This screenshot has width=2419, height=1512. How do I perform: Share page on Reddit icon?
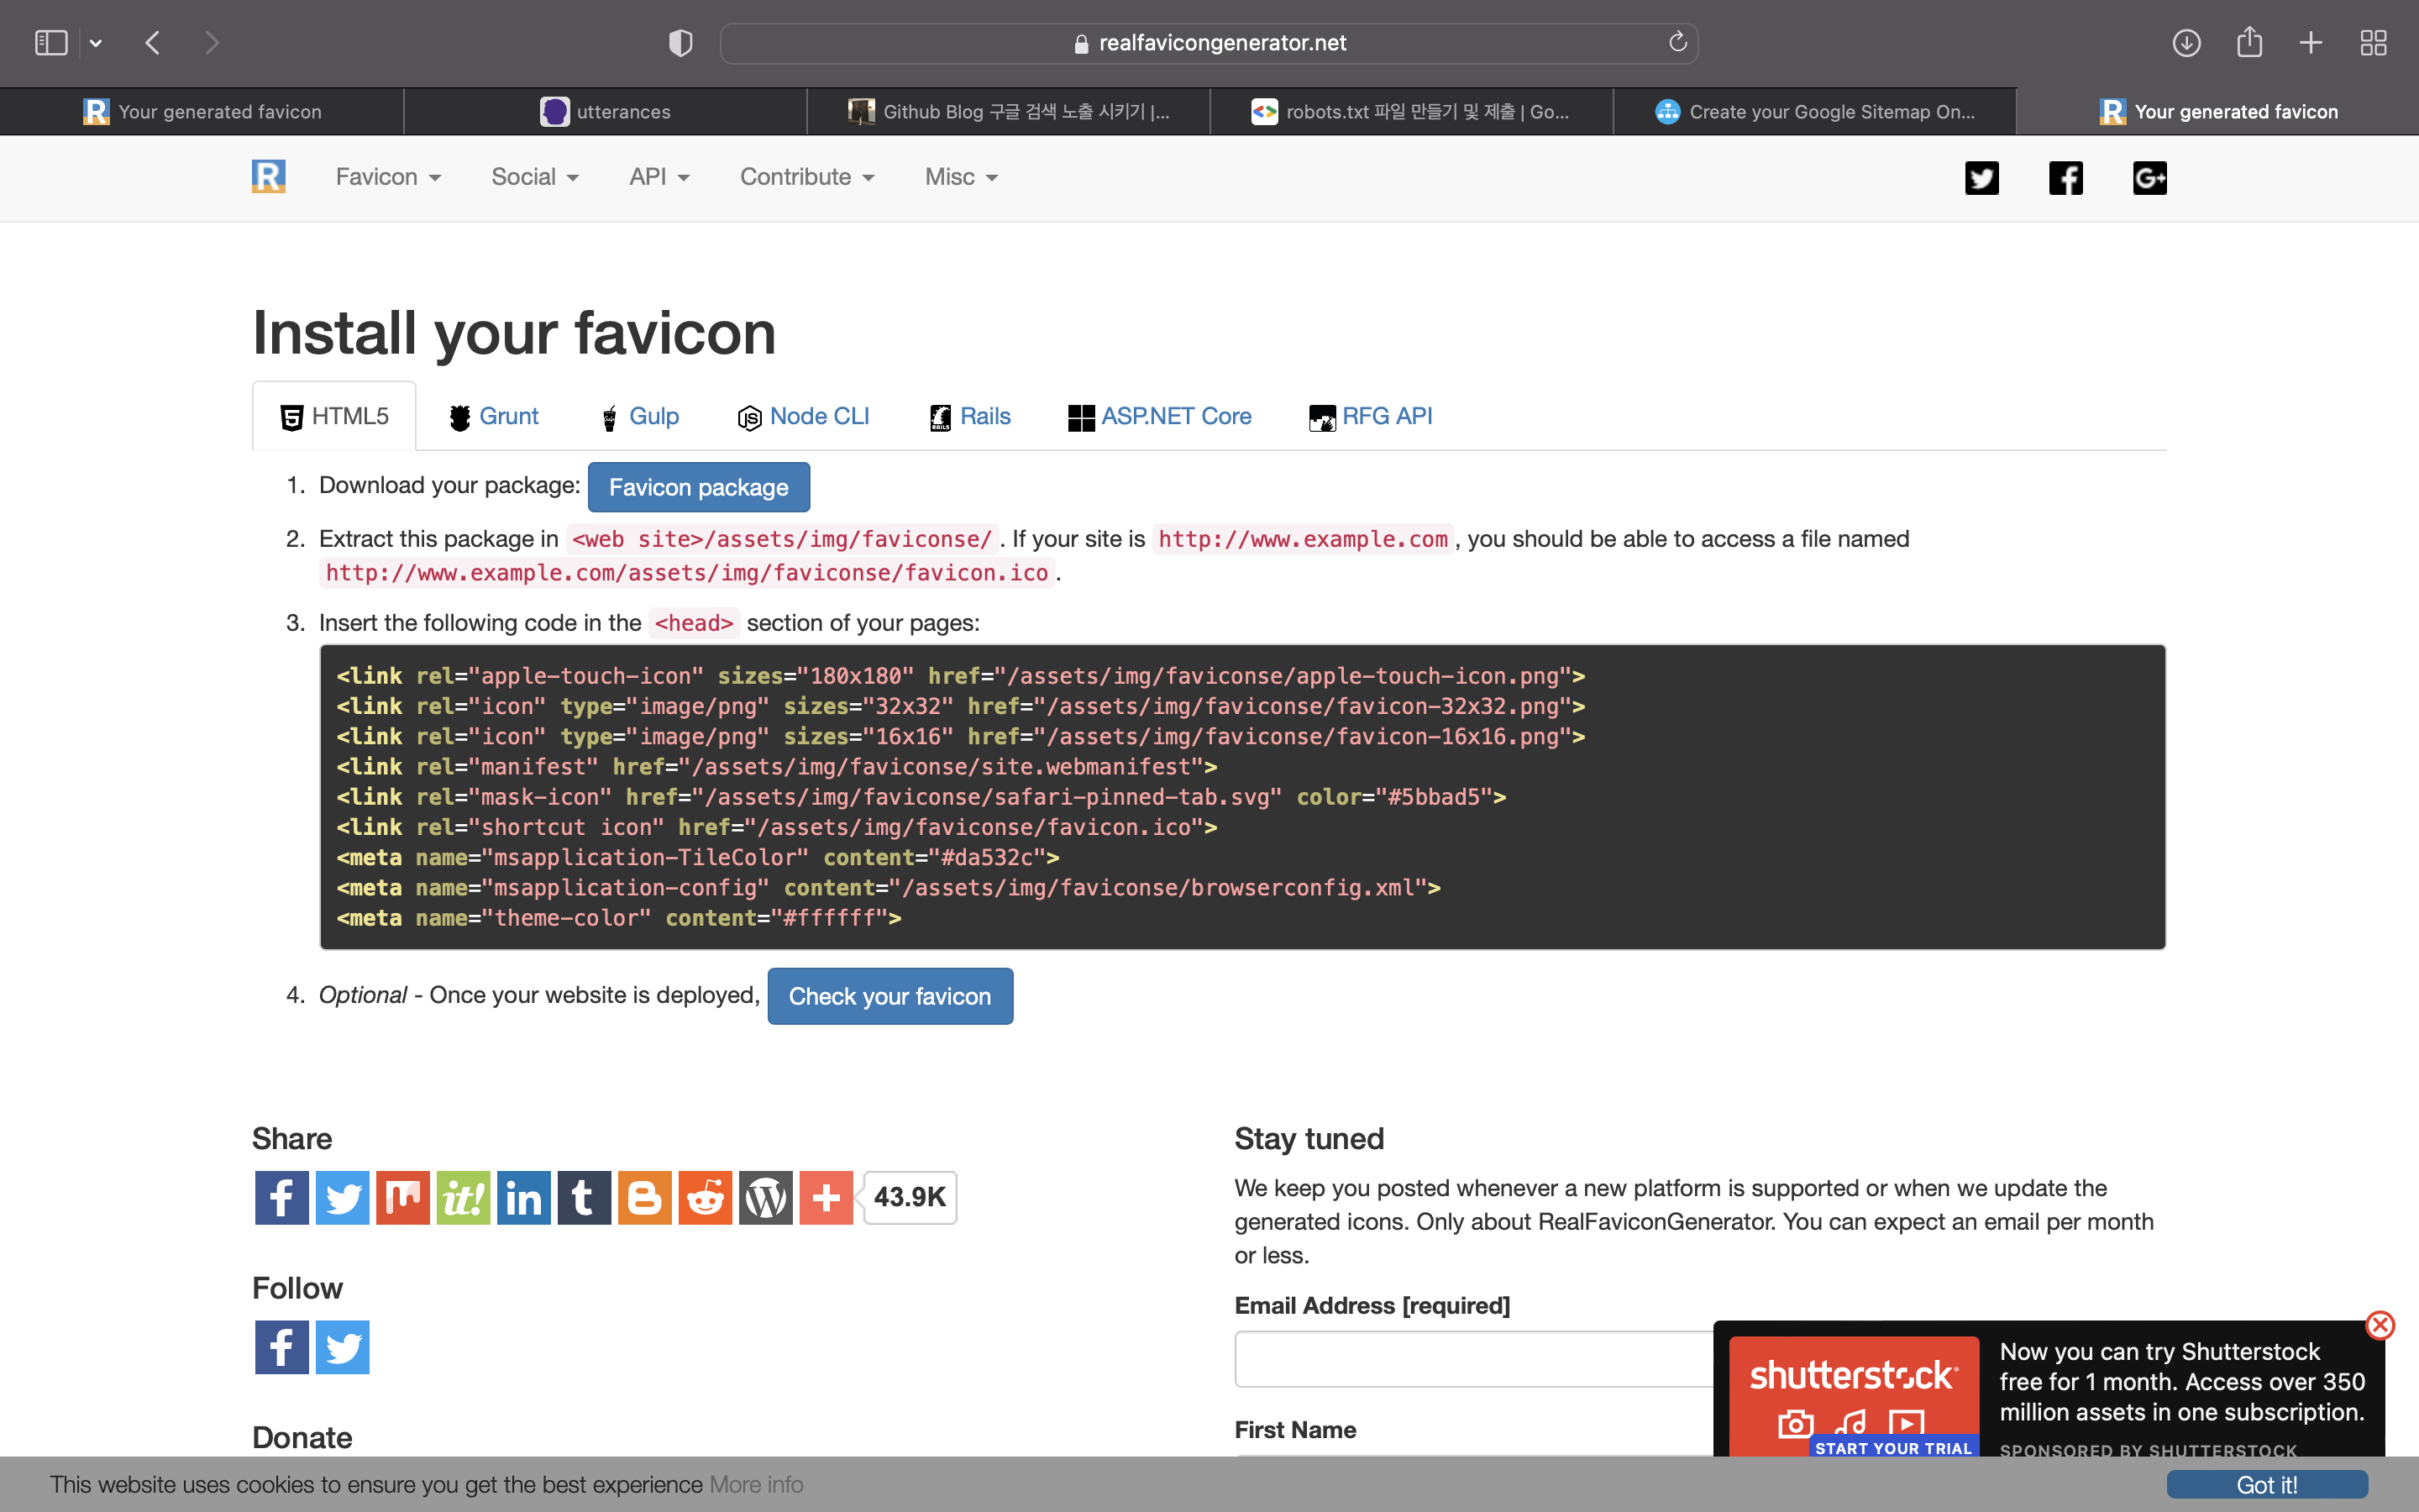click(x=705, y=1197)
